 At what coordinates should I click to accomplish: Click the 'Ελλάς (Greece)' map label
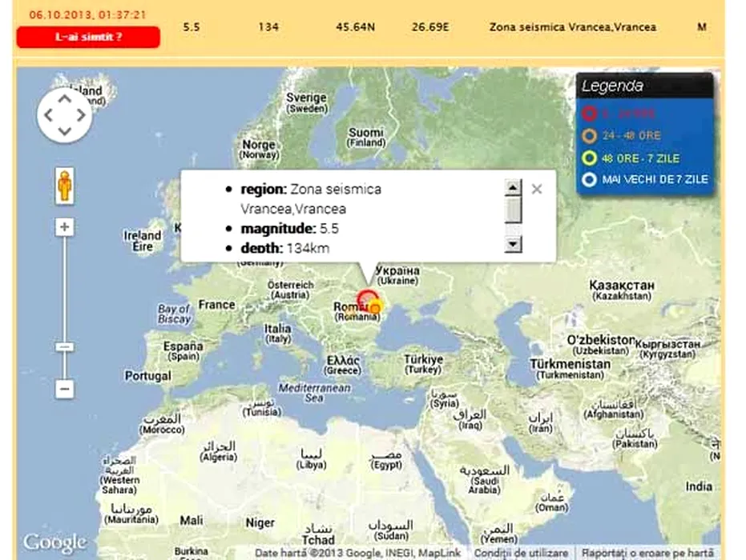(x=343, y=365)
